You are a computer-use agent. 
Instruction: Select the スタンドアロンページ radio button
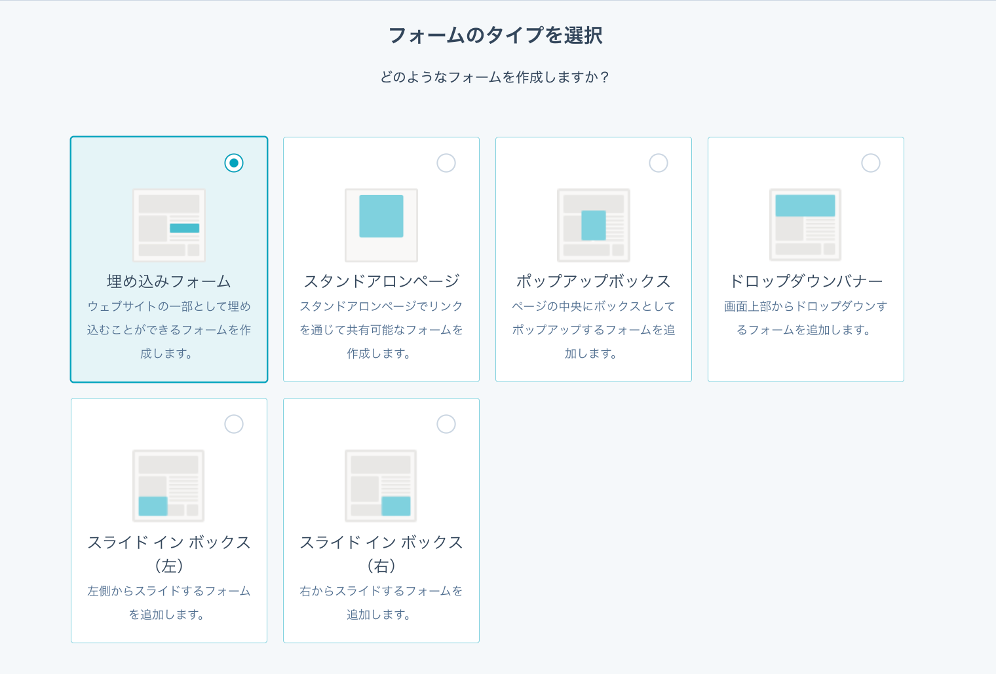(x=446, y=163)
